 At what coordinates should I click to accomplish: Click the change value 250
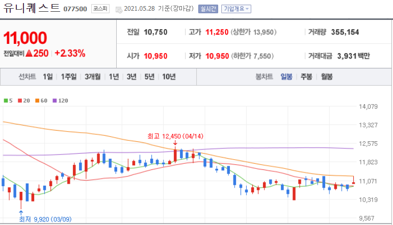(41, 53)
